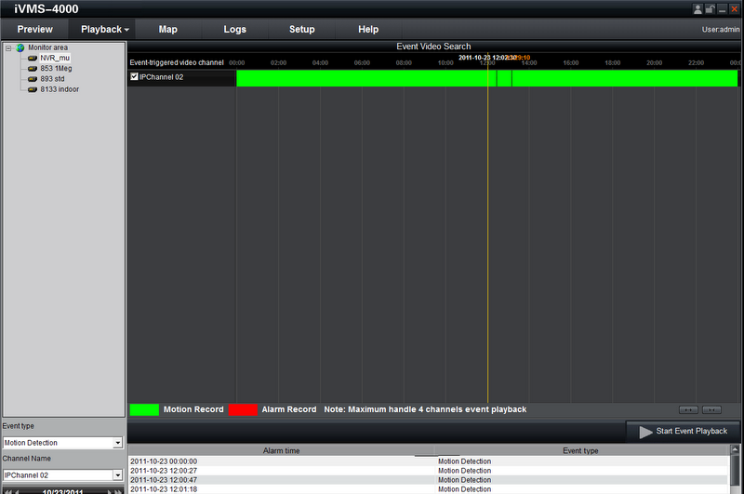This screenshot has height=494, width=744.
Task: Switch to the Map tab
Action: (168, 30)
